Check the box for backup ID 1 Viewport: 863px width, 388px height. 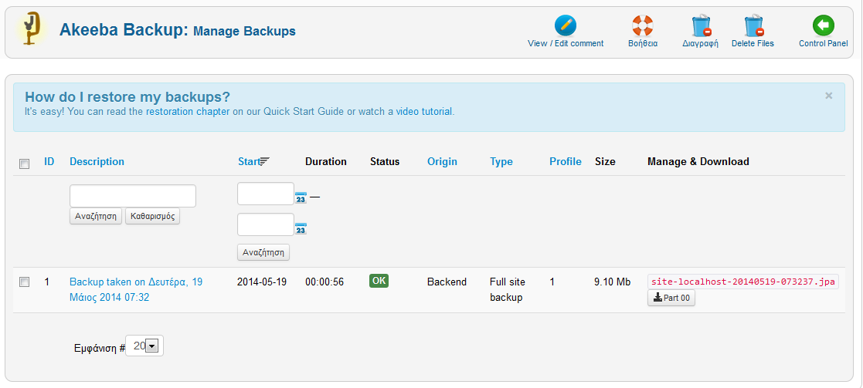[24, 282]
